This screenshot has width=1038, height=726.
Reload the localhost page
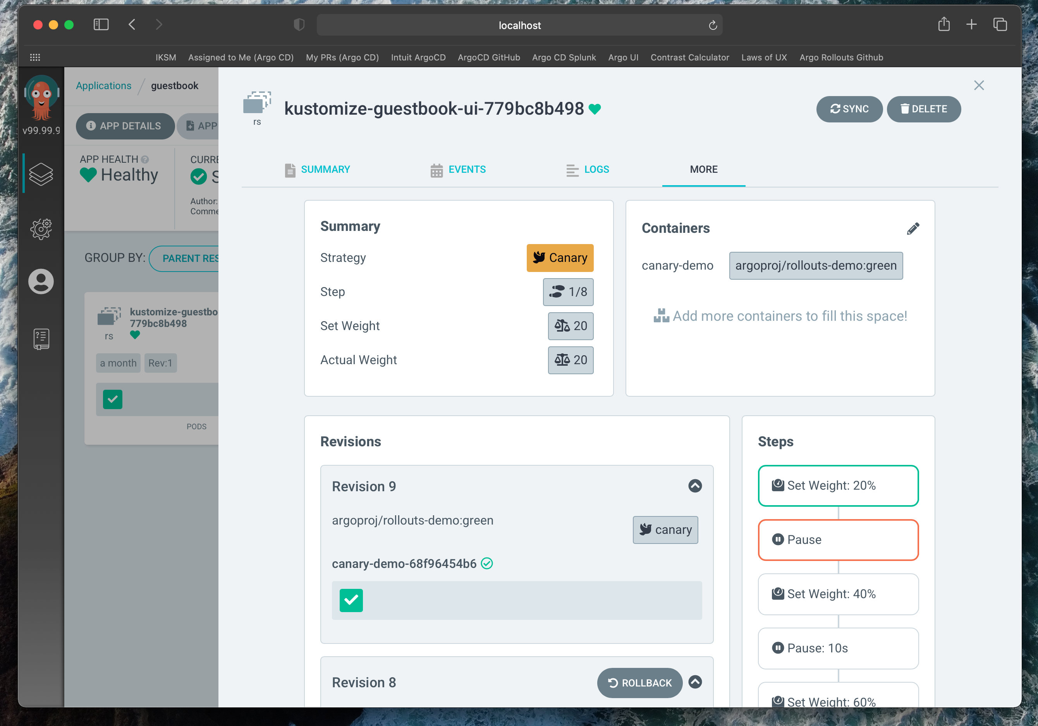713,25
